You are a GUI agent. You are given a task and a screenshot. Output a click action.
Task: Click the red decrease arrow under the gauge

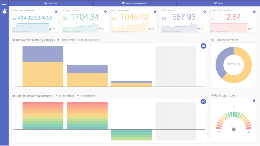[219, 132]
